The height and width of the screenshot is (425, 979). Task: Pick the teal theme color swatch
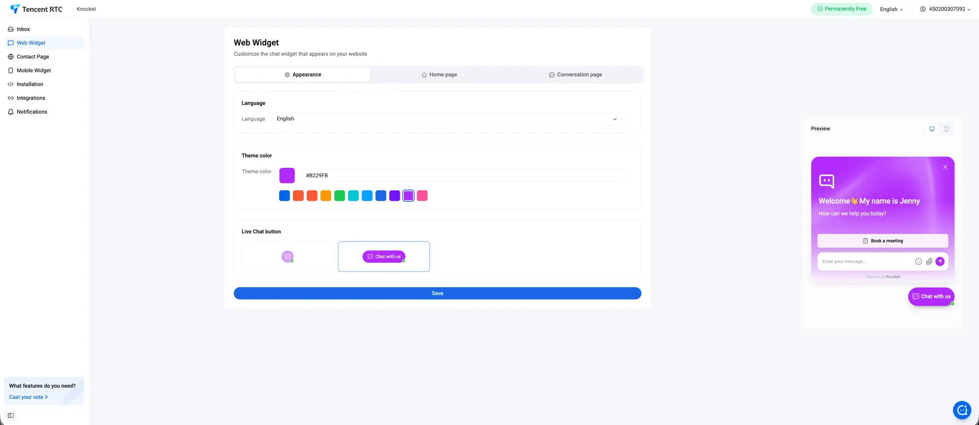coord(353,196)
